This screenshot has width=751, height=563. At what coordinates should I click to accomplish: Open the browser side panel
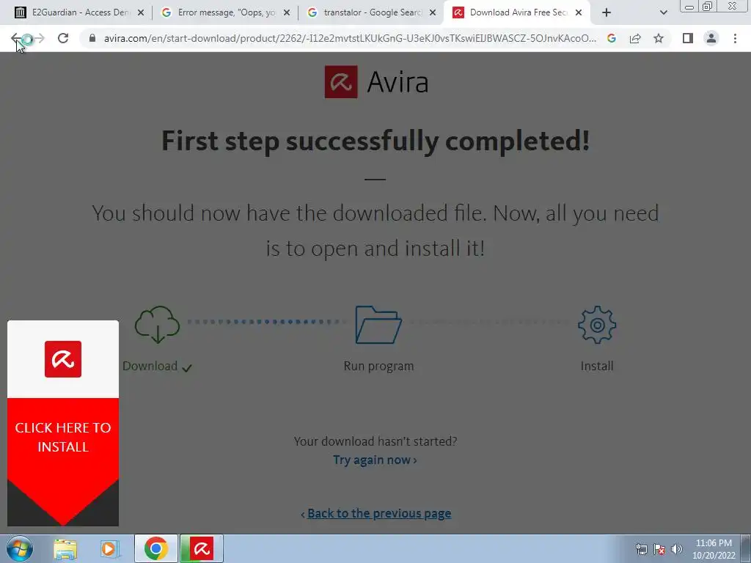(688, 38)
